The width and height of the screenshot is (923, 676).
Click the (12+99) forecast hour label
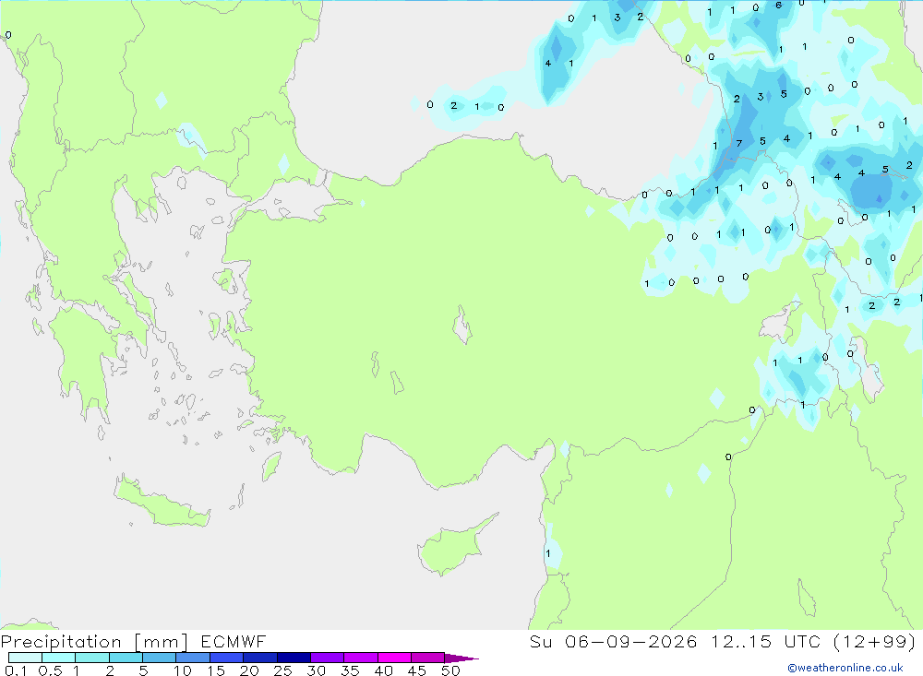click(x=875, y=641)
